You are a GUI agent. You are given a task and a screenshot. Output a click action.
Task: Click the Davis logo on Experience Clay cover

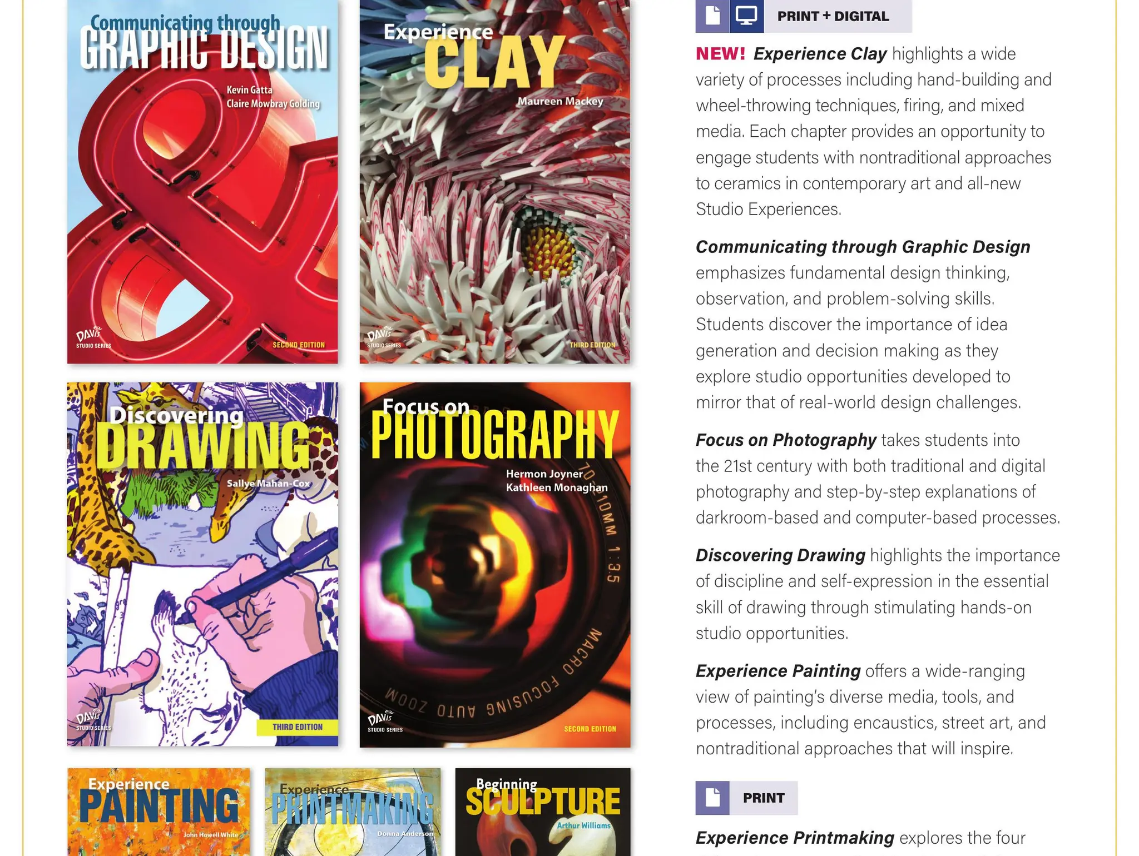click(x=384, y=337)
